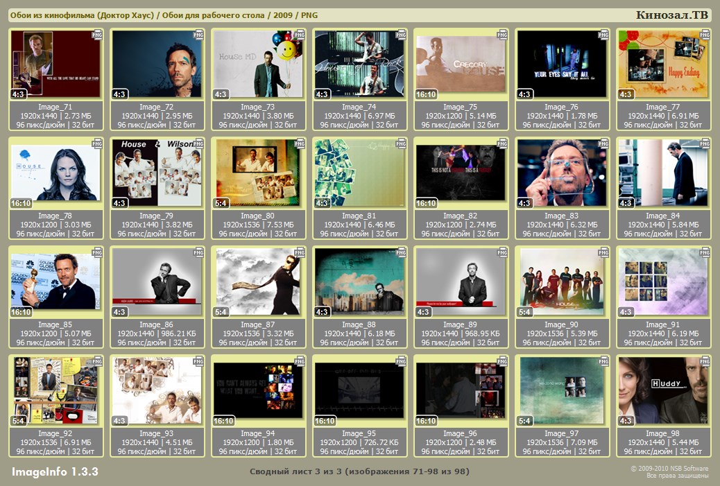Click the 5:4 ratio badge on Image_92
Image resolution: width=720 pixels, height=486 pixels.
[x=18, y=421]
